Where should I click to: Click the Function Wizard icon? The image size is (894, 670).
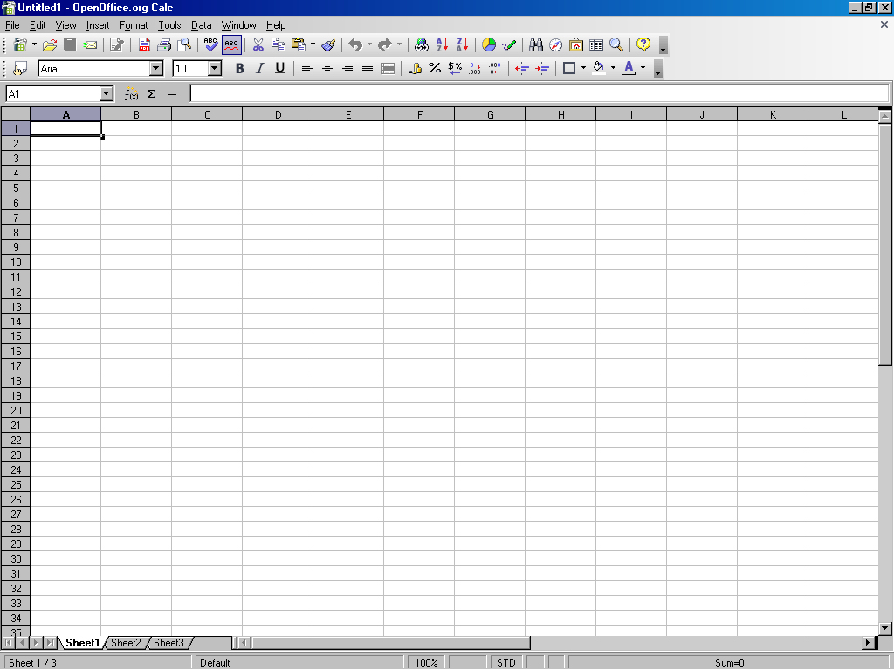pos(131,93)
